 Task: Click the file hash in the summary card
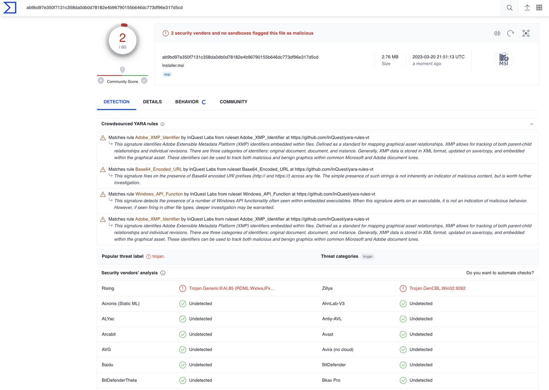click(240, 57)
